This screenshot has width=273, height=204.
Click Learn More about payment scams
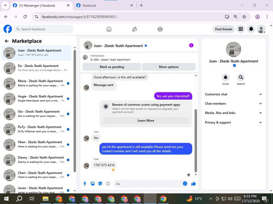[x=146, y=121]
